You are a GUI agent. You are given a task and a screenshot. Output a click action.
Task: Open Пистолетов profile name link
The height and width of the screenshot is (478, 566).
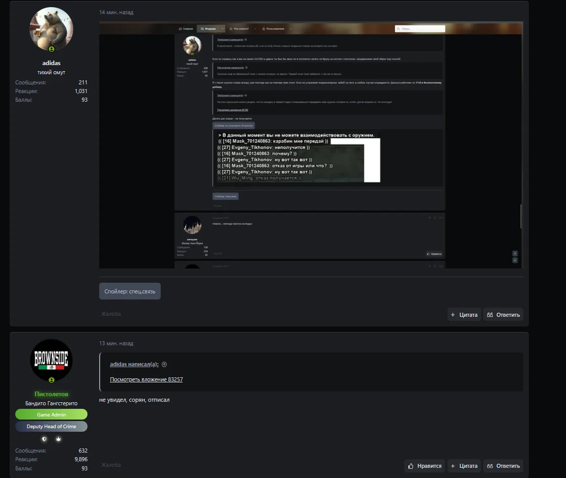point(51,394)
